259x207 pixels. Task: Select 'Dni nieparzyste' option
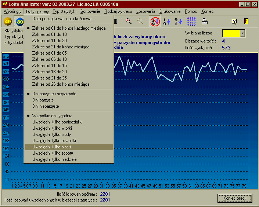coord(69,106)
